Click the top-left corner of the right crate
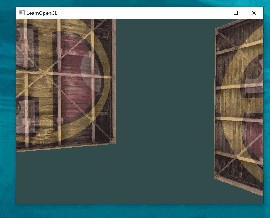This screenshot has height=218, width=270. 217,30
